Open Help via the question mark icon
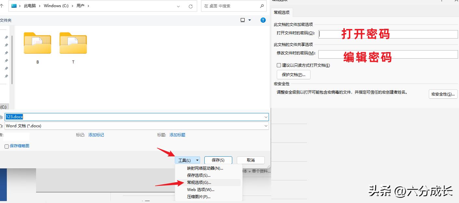459x203 pixels. (263, 20)
